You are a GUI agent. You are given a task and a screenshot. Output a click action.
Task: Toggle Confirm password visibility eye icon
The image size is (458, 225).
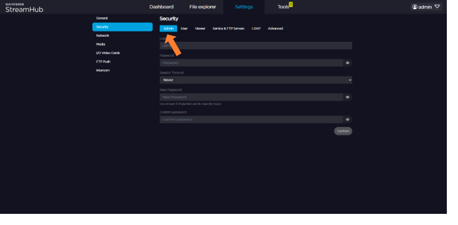point(347,119)
